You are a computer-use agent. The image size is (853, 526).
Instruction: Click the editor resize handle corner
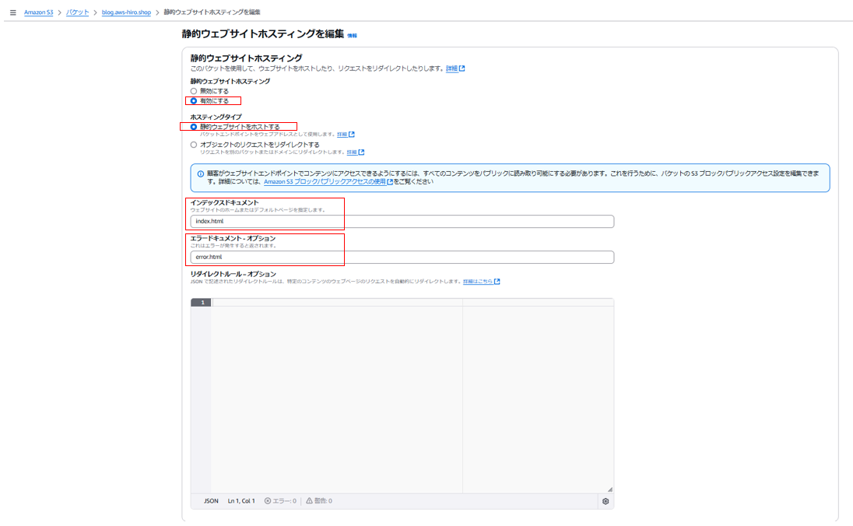click(x=610, y=489)
